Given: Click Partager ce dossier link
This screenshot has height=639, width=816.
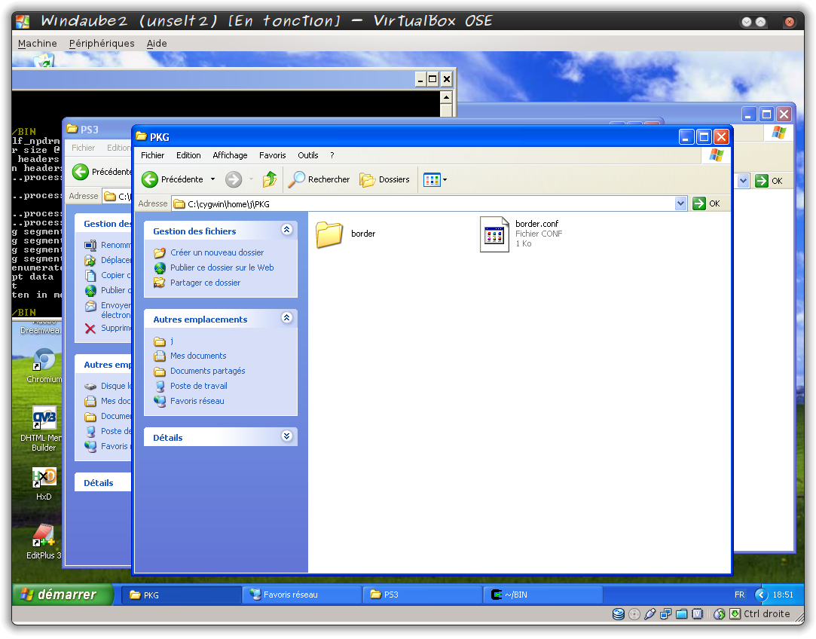Looking at the screenshot, I should point(205,283).
